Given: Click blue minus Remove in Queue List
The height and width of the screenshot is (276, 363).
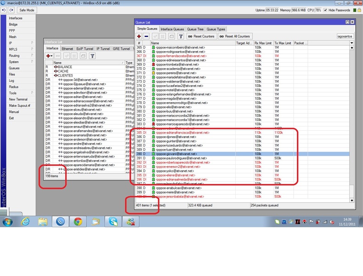Looking at the screenshot, I should (146, 36).
